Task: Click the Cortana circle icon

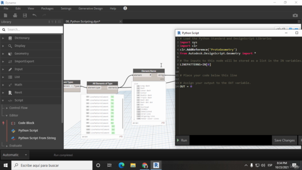Action: point(98,165)
